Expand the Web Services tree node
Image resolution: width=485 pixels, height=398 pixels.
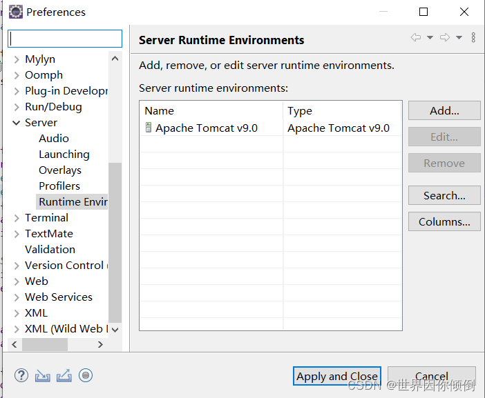pyautogui.click(x=17, y=297)
